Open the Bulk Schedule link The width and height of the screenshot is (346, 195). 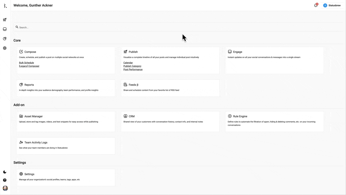[26, 63]
